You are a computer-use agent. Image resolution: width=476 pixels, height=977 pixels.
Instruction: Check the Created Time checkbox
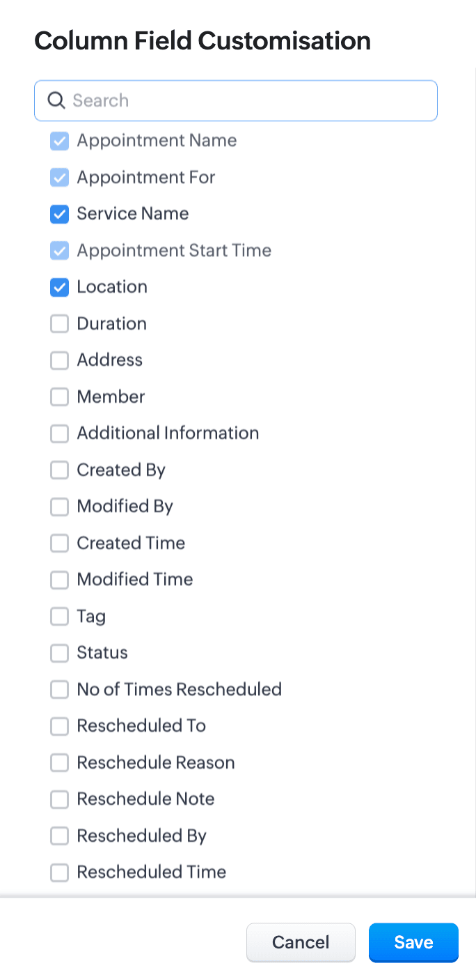point(60,543)
